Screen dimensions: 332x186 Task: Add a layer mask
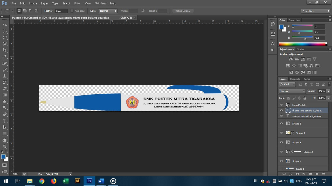[x=297, y=174]
